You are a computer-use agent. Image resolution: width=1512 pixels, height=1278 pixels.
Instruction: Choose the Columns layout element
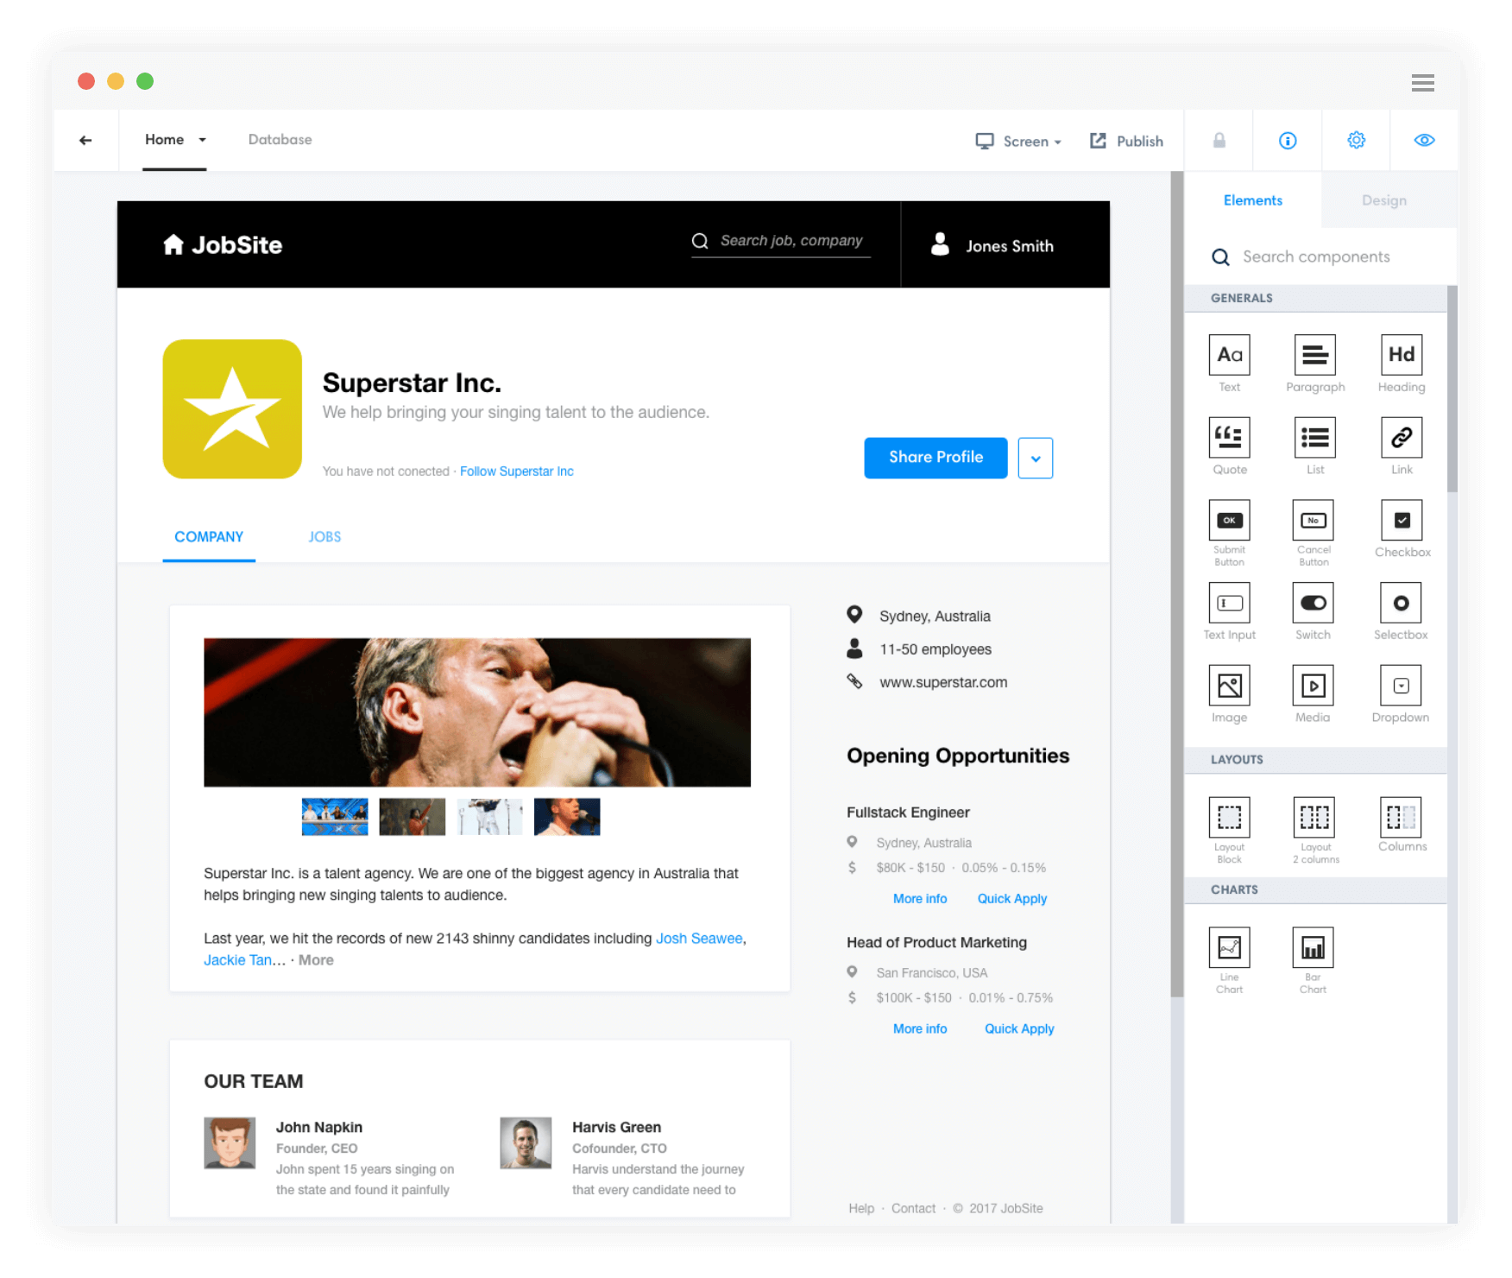pos(1401,818)
